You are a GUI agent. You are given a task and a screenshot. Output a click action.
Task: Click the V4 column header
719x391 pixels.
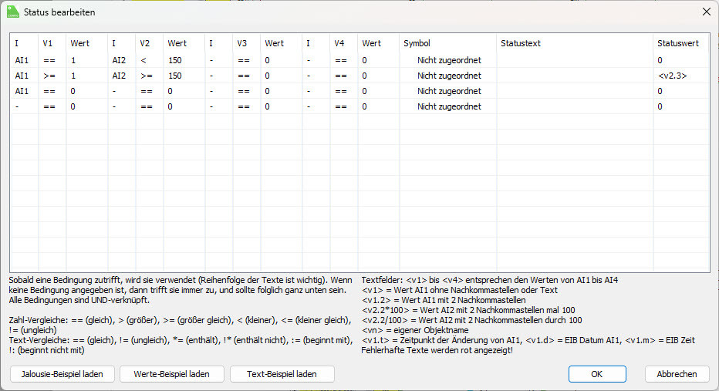click(x=343, y=43)
